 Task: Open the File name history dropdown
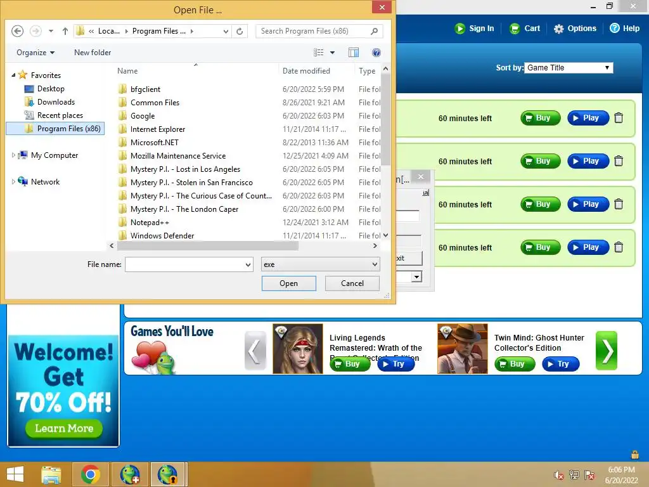click(x=248, y=264)
